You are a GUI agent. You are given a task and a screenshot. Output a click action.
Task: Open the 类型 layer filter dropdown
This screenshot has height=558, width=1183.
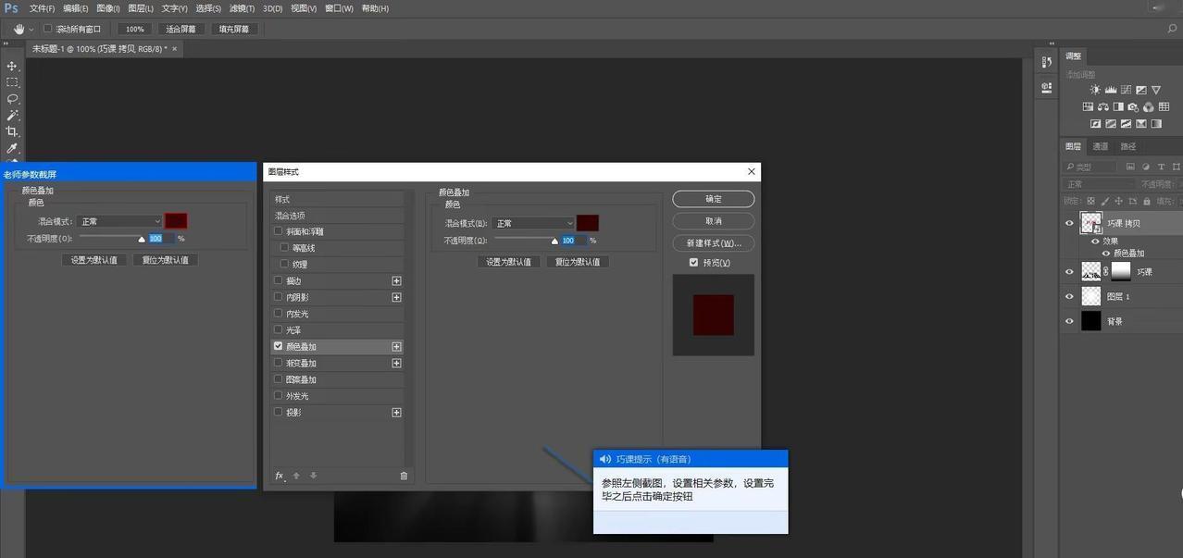point(1090,167)
